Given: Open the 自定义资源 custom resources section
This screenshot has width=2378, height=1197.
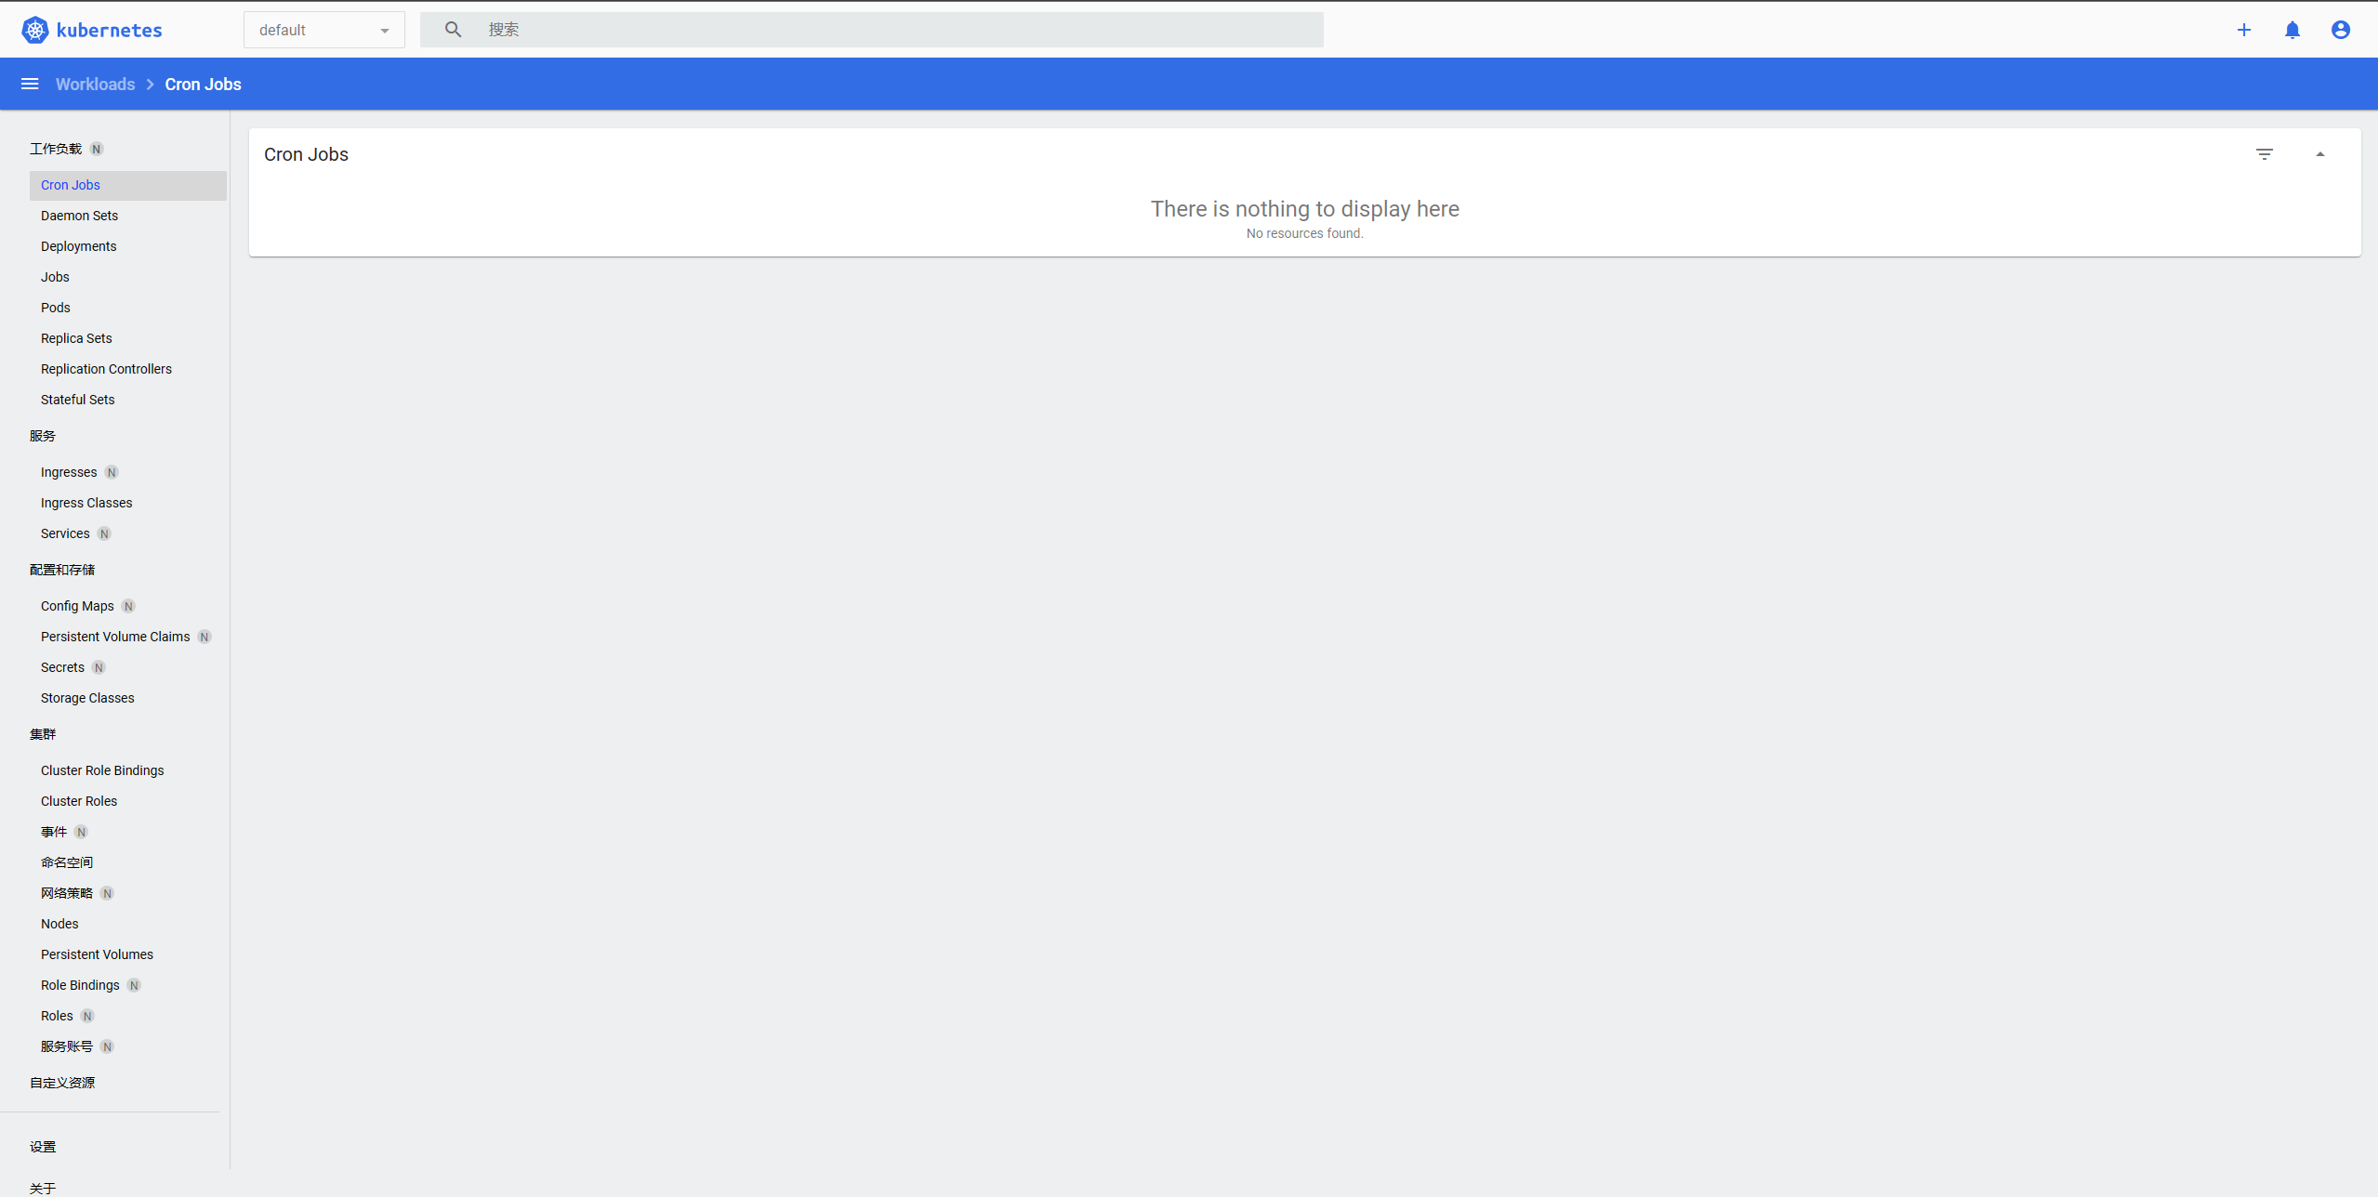Looking at the screenshot, I should pyautogui.click(x=62, y=1083).
